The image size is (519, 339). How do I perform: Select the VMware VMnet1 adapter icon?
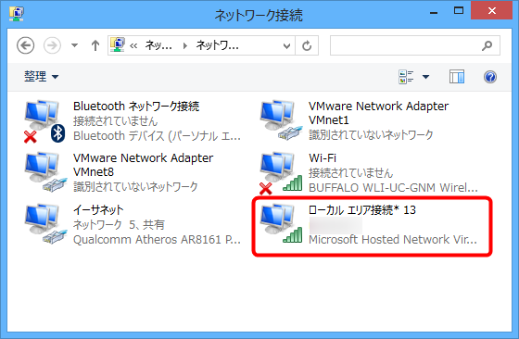coord(281,120)
